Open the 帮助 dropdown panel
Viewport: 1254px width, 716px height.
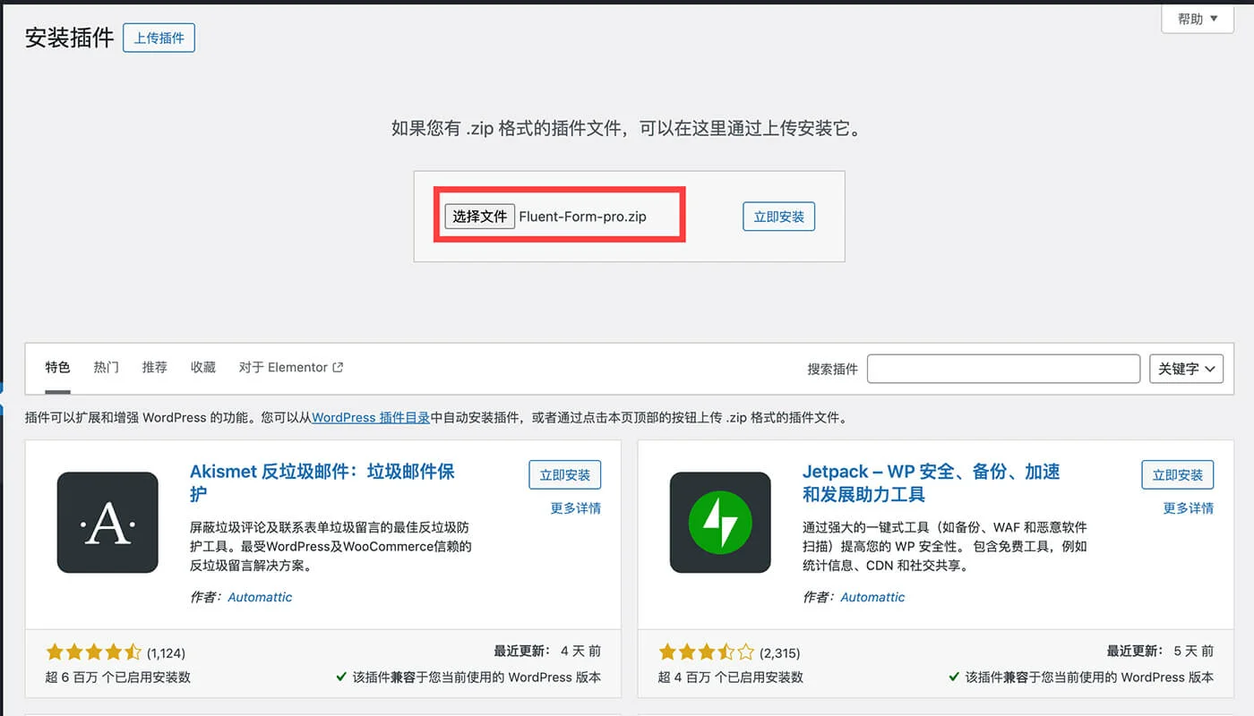1196,19
